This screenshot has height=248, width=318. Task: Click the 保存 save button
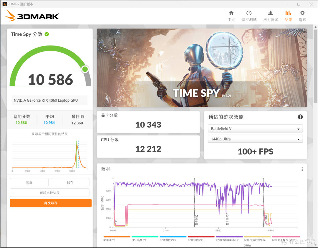[70, 182]
